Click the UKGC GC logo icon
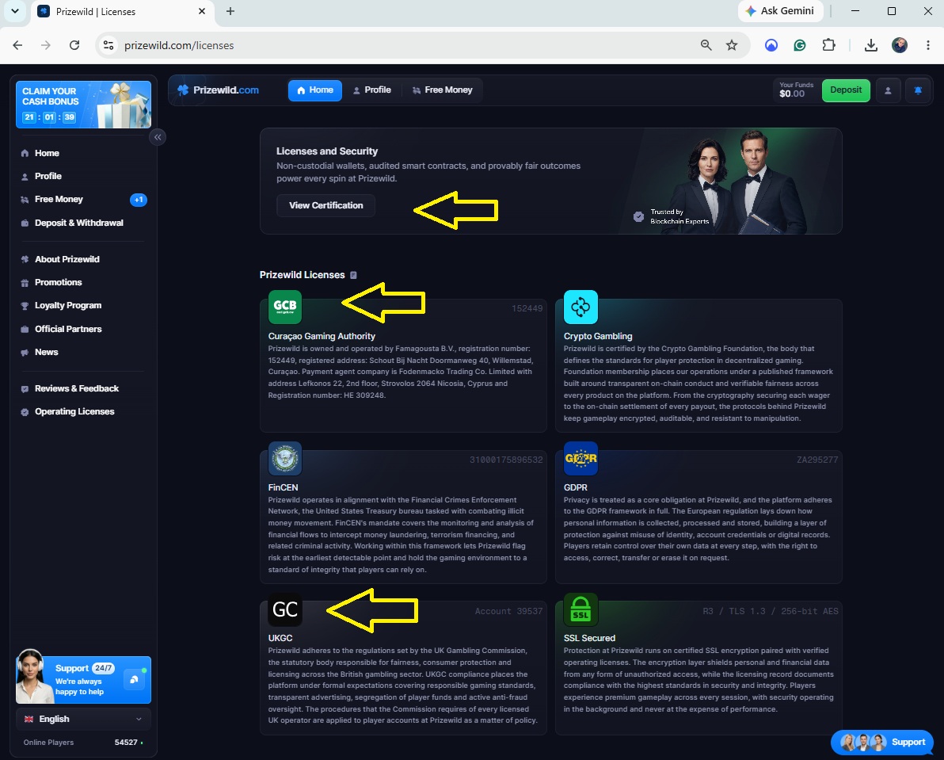Screen dimensions: 944x760 [285, 609]
